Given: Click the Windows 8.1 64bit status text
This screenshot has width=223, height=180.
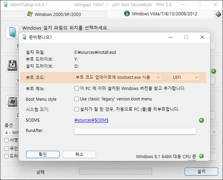Looking at the screenshot, I should click(x=166, y=156).
